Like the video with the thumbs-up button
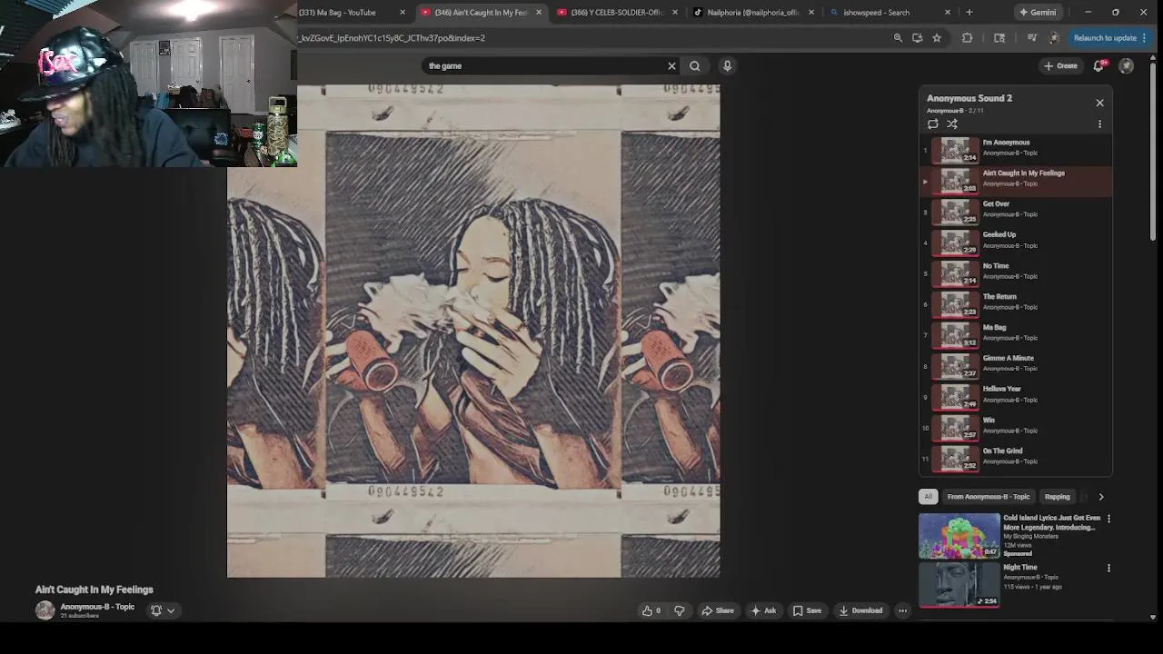Viewport: 1163px width, 654px height. pos(651,610)
